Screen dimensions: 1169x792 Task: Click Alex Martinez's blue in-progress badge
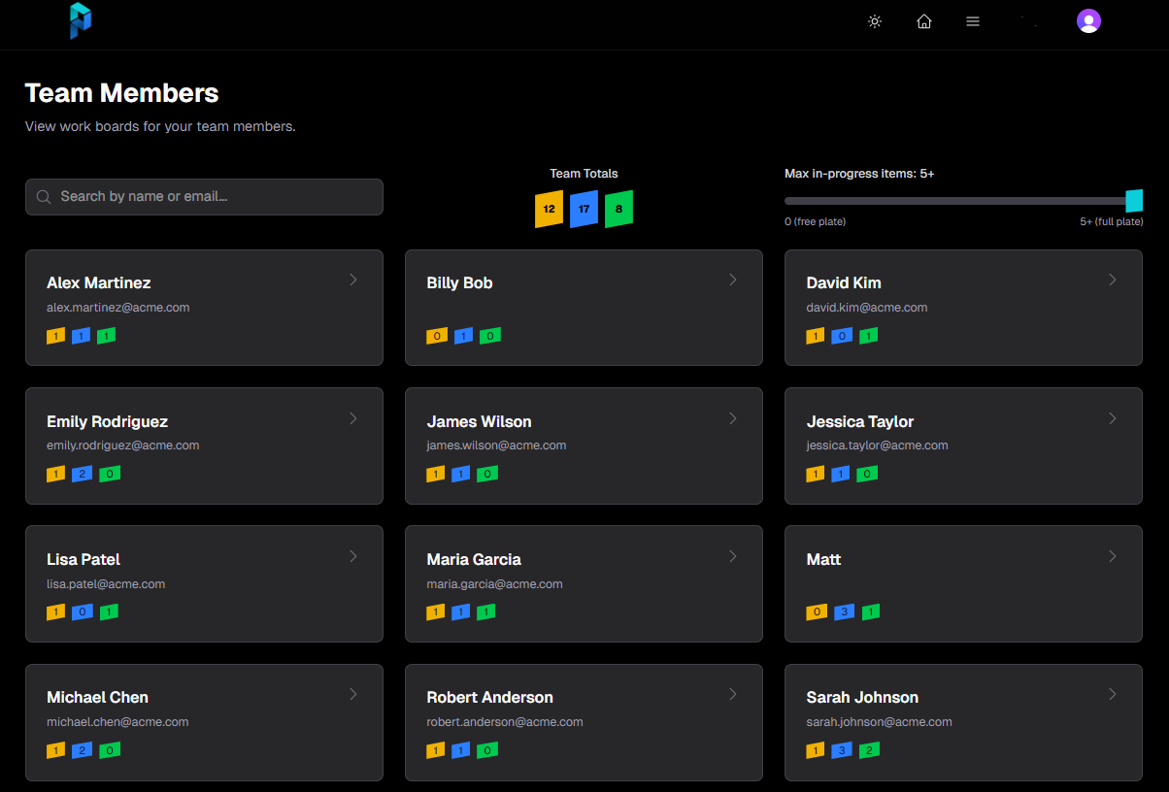click(x=82, y=336)
